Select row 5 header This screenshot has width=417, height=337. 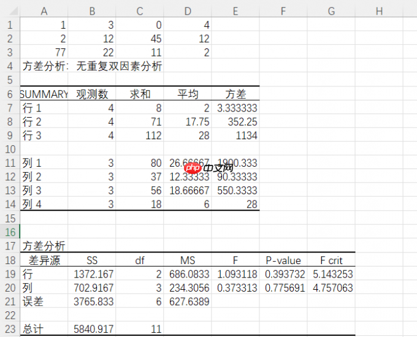pyautogui.click(x=10, y=80)
